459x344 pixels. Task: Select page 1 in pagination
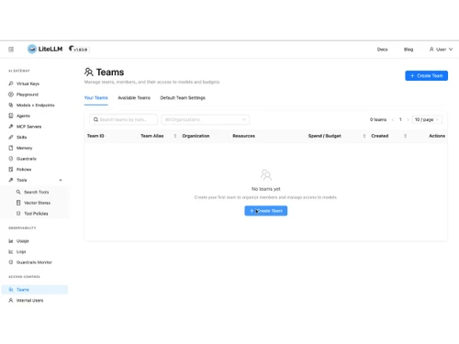[400, 119]
